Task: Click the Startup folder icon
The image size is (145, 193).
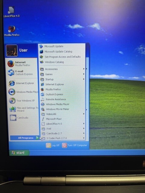Action: pos(42,79)
